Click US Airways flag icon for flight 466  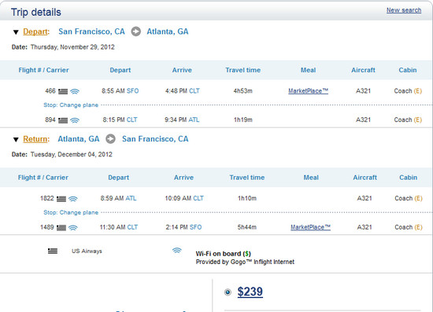pyautogui.click(x=63, y=91)
